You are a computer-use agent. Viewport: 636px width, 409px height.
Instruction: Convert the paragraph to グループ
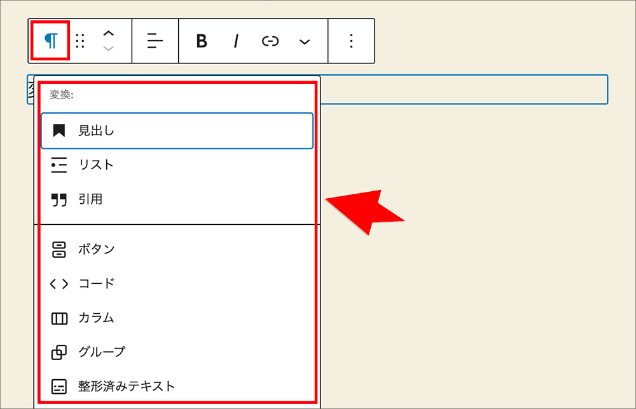point(102,352)
